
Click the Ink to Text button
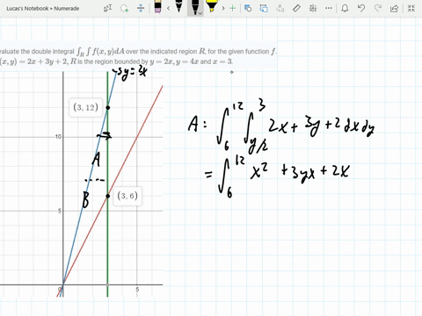[x=280, y=8]
